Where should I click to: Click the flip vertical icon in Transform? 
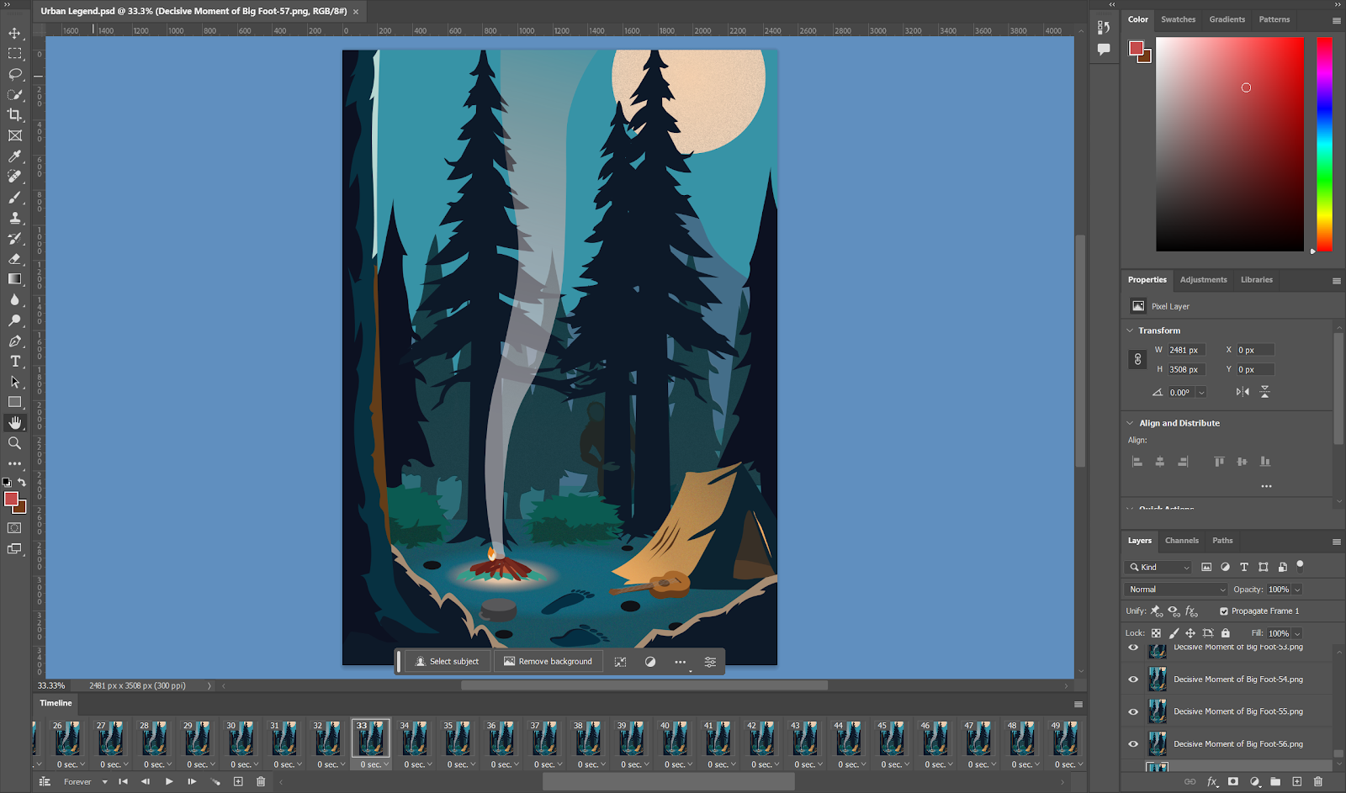point(1264,392)
